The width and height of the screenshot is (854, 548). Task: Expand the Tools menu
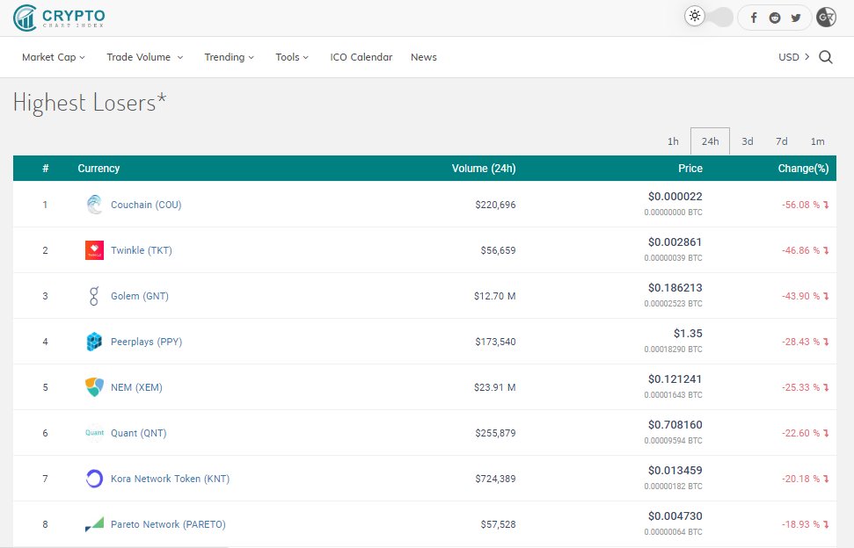292,57
